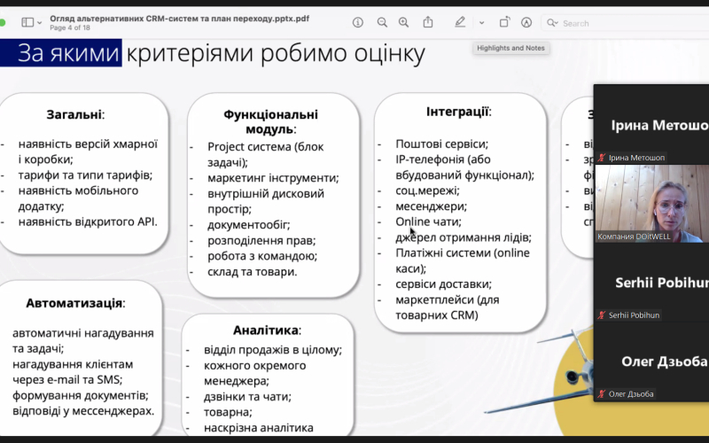Open the Share menu icon

428,21
